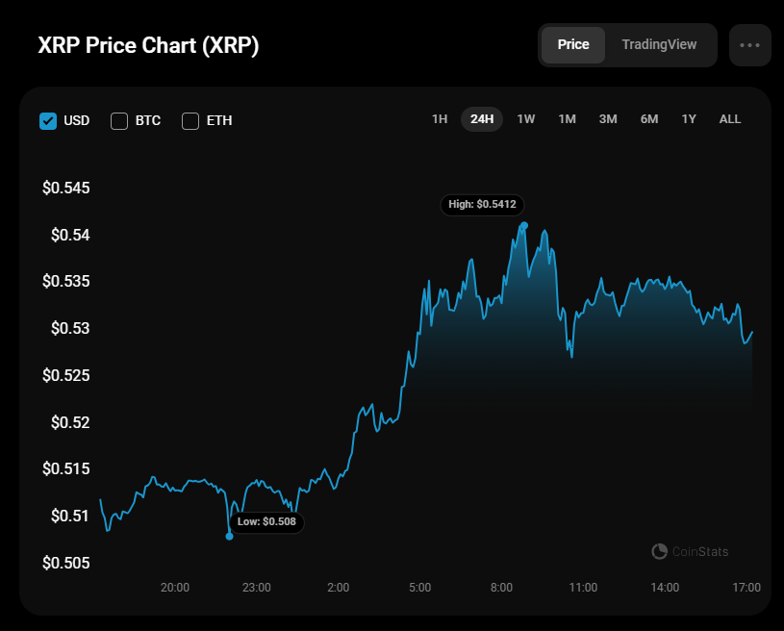Switch to the TradingView tab
Image resolution: width=784 pixels, height=631 pixels.
click(x=659, y=45)
